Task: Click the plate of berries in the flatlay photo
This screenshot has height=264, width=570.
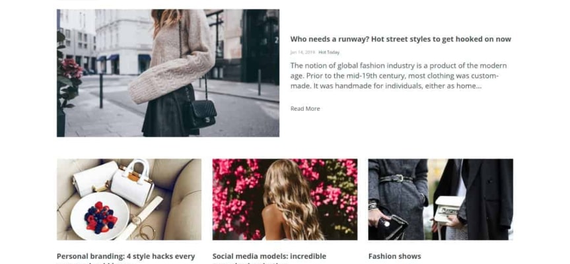Action: point(100,216)
